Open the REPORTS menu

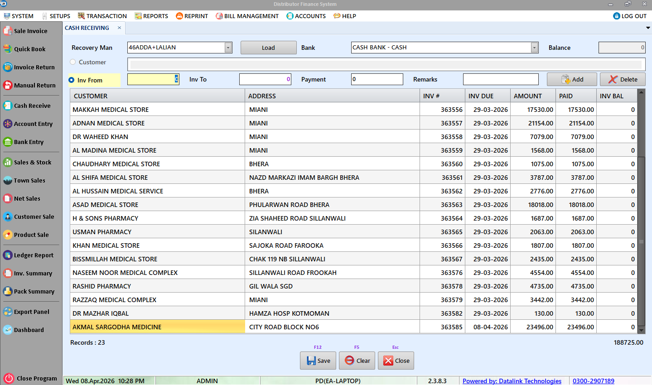[x=151, y=16]
